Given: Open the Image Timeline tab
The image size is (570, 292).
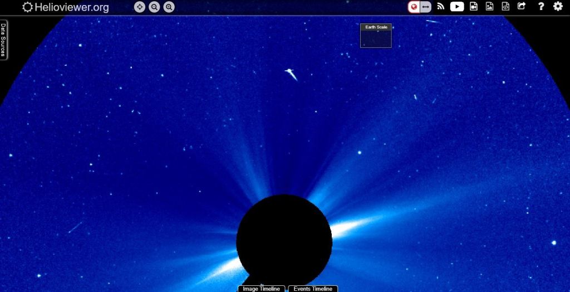Looking at the screenshot, I should pyautogui.click(x=262, y=289).
